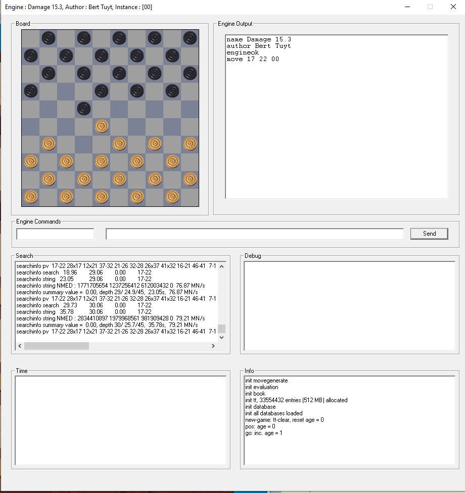Select the most advanced gold piece mid-board

[102, 126]
